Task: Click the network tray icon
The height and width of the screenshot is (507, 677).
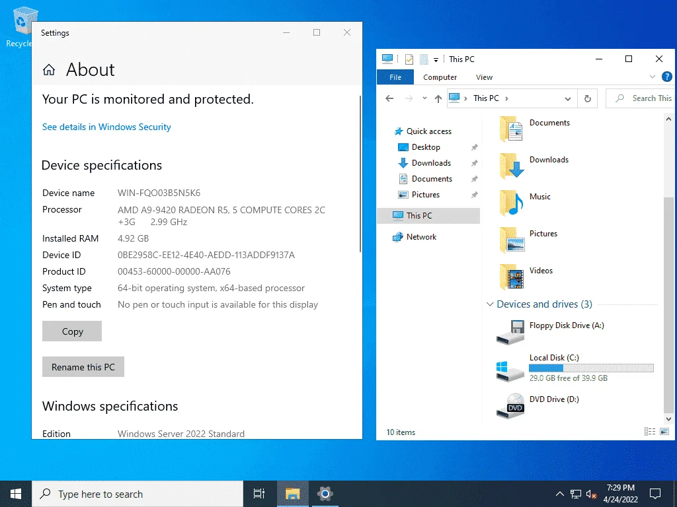Action: click(576, 494)
